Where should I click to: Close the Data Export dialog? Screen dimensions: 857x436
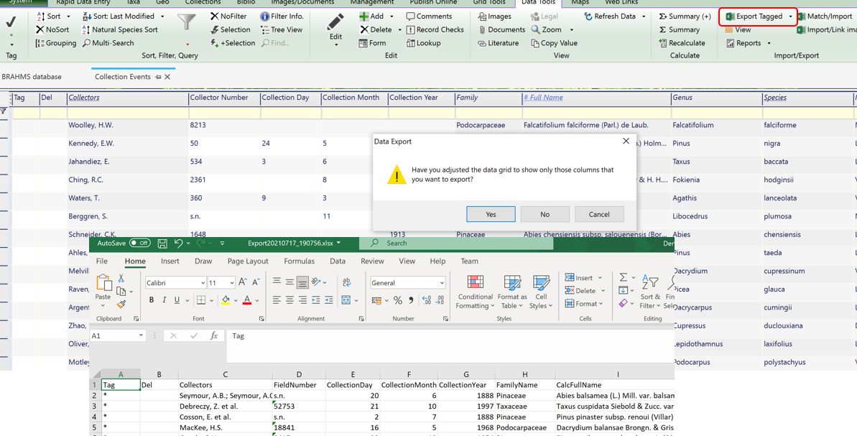(x=626, y=142)
